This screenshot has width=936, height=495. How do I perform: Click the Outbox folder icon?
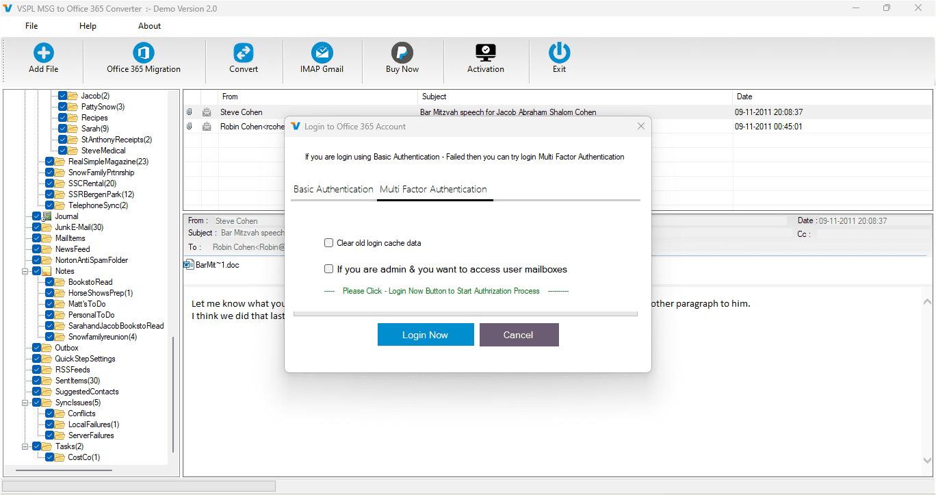pyautogui.click(x=47, y=348)
